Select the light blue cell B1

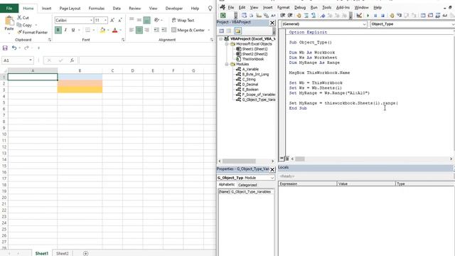tap(80, 77)
